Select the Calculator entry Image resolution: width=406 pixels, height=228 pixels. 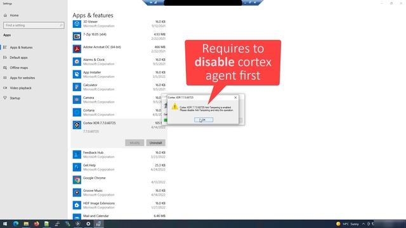click(119, 87)
